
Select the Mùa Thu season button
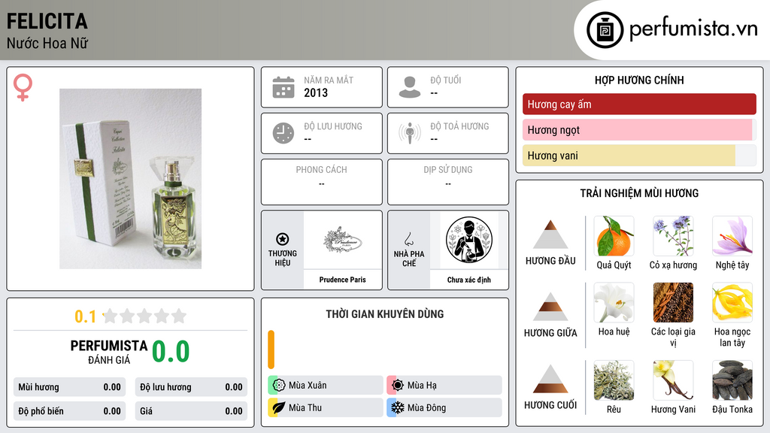point(326,407)
